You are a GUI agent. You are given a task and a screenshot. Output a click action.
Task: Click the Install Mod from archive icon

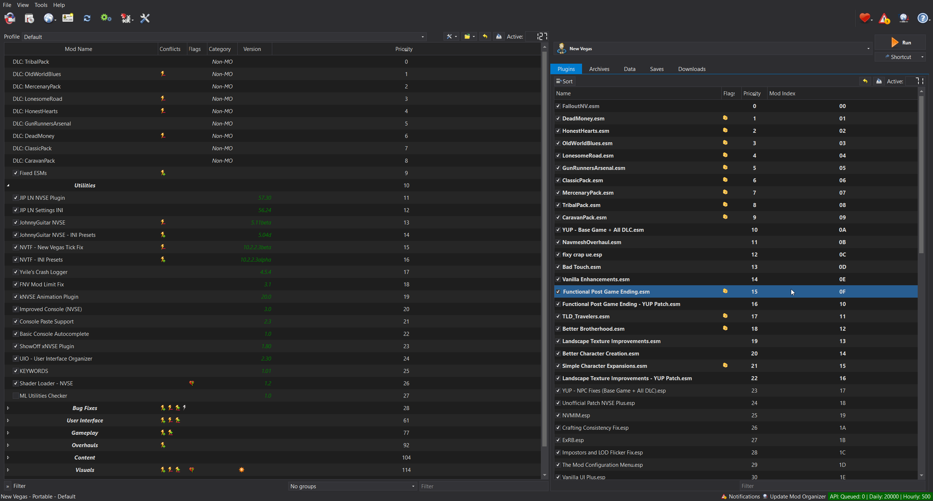tap(29, 18)
